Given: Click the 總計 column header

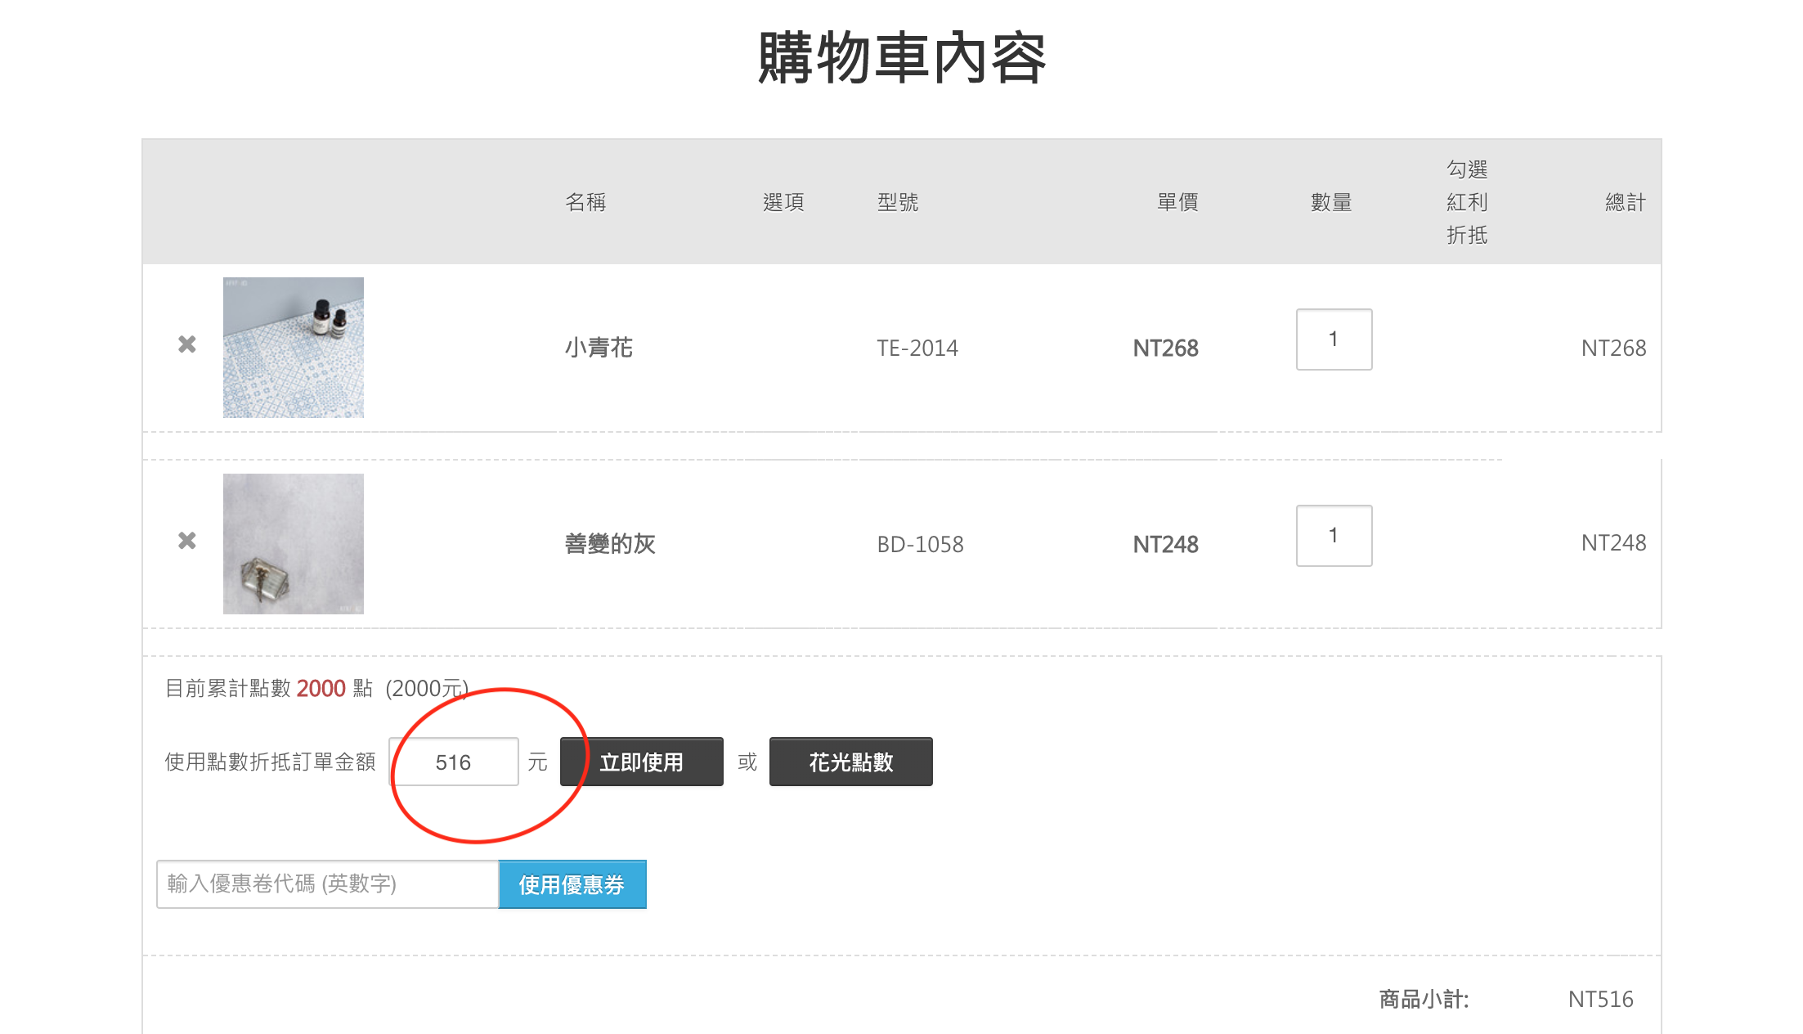Looking at the screenshot, I should coord(1625,202).
